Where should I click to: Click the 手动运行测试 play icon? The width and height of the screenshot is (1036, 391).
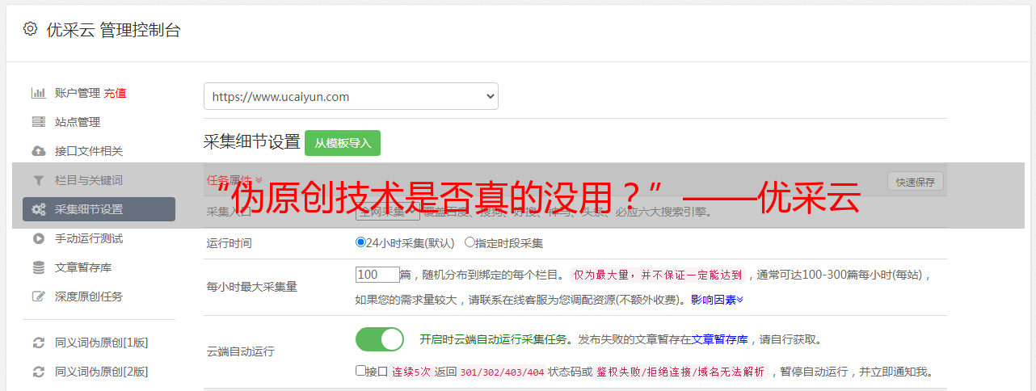38,238
